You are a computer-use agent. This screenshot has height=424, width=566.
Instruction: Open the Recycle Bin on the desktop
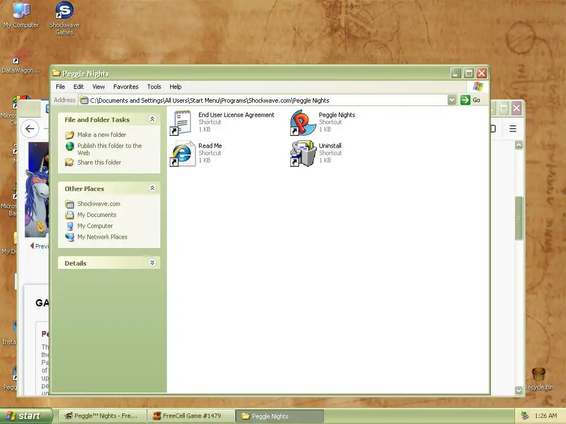pyautogui.click(x=538, y=379)
